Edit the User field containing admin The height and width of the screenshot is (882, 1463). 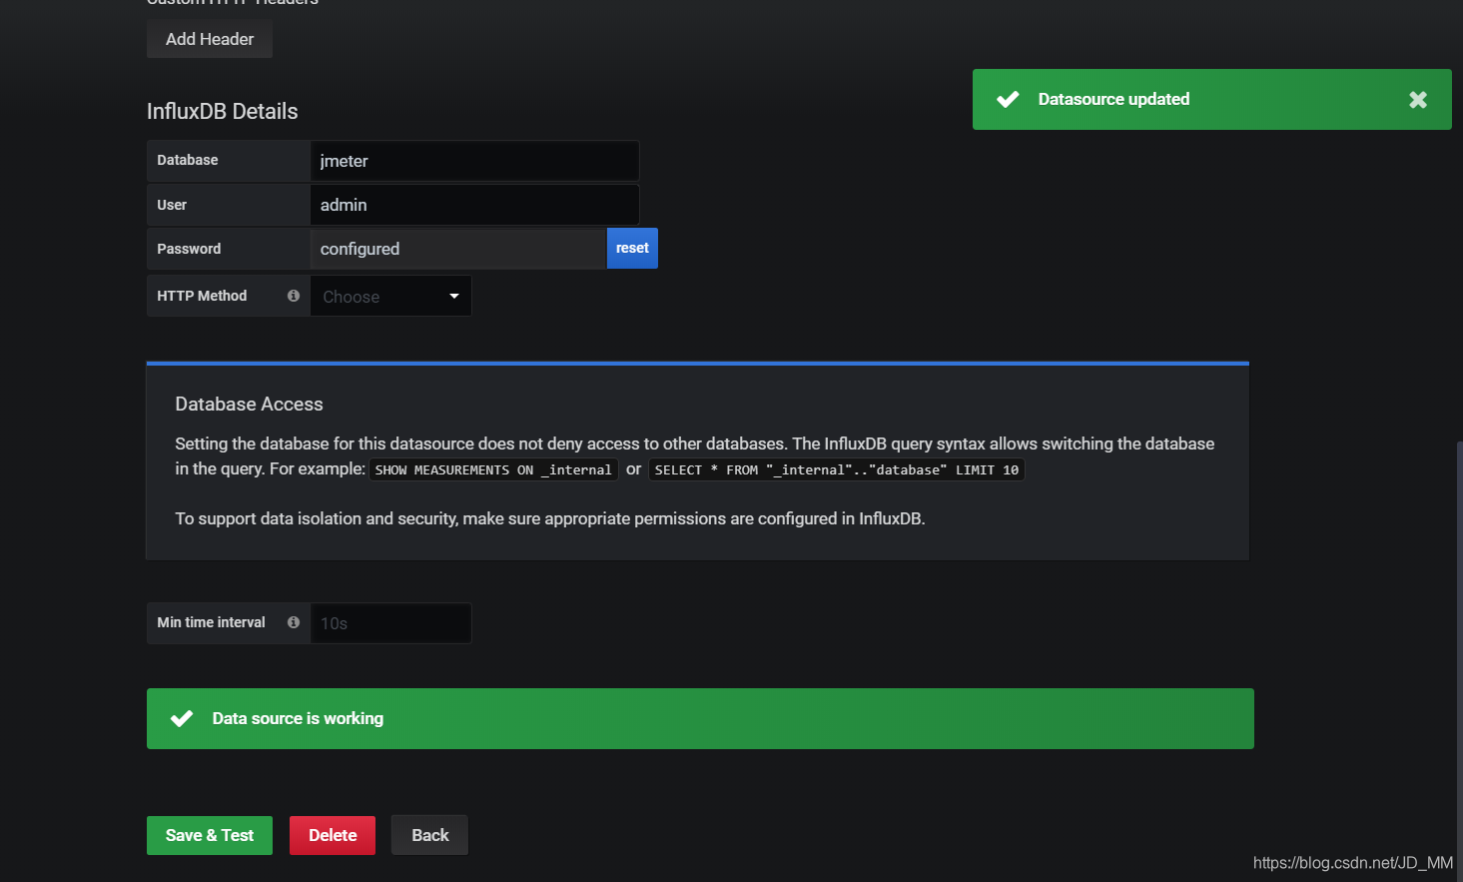pos(474,205)
